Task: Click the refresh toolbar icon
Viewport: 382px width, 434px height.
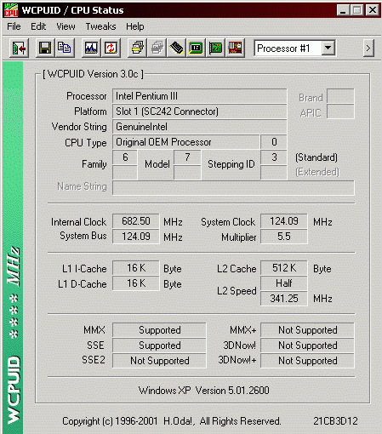Action: 111,49
